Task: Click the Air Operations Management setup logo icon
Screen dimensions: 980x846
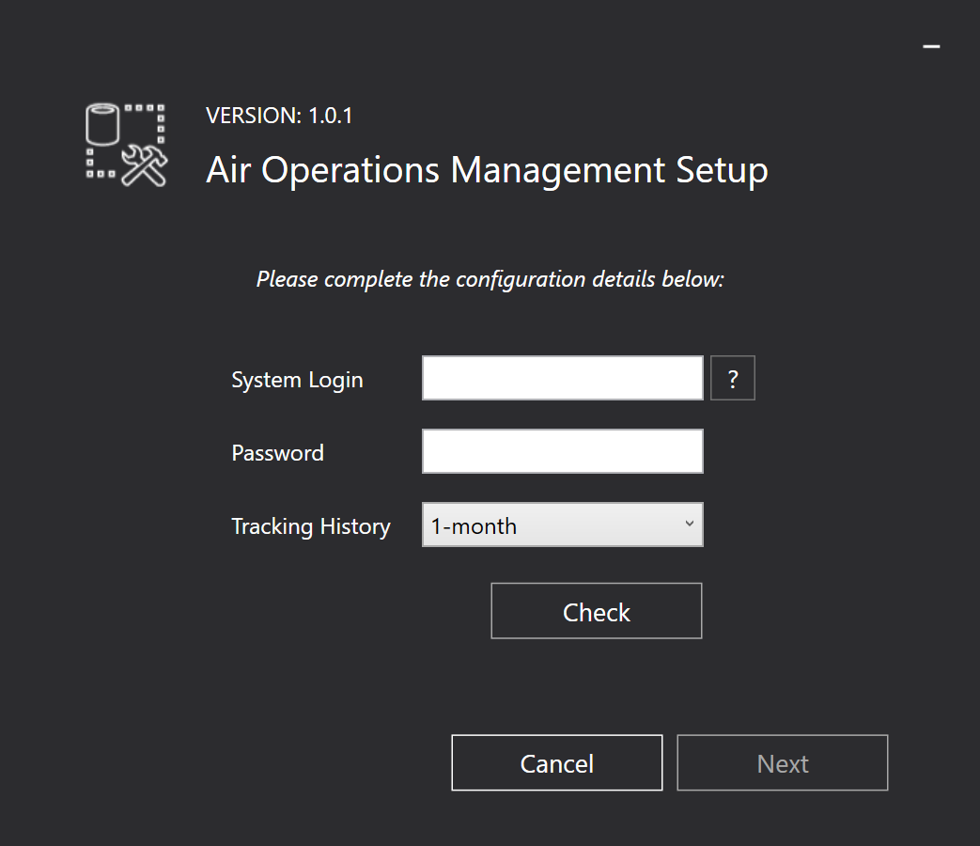Action: pos(125,143)
